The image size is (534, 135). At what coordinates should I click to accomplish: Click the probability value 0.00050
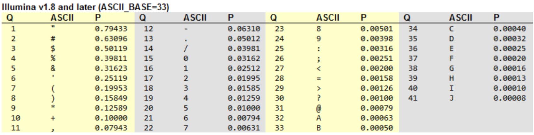point(377,128)
